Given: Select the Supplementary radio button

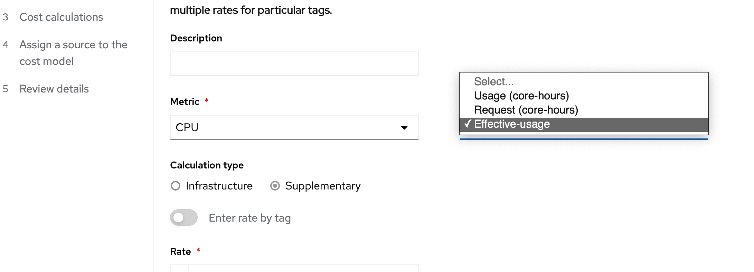Looking at the screenshot, I should pos(275,186).
